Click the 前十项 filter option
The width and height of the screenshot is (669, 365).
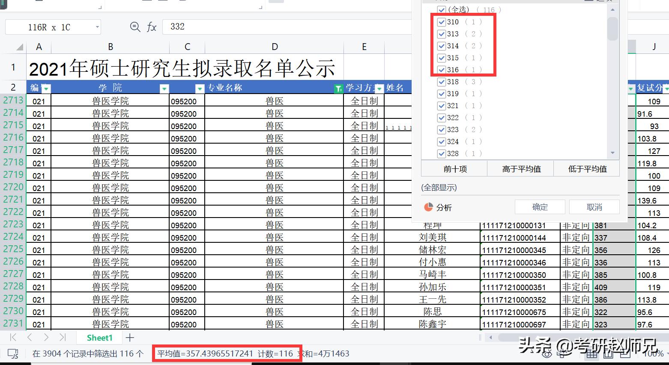point(454,168)
